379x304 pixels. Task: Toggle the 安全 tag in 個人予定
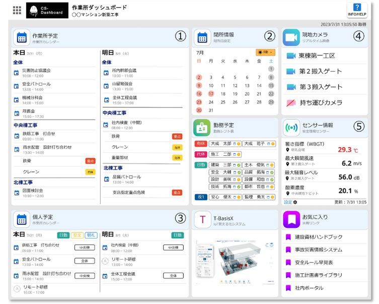click(77, 235)
